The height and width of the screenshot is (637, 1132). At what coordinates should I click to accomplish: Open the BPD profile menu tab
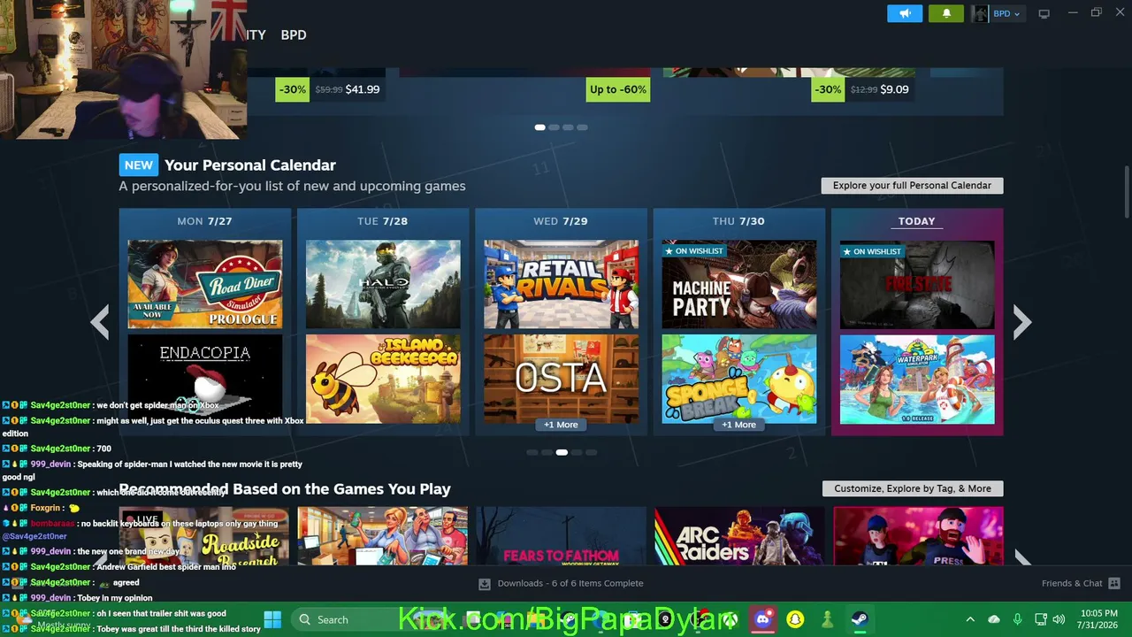294,35
